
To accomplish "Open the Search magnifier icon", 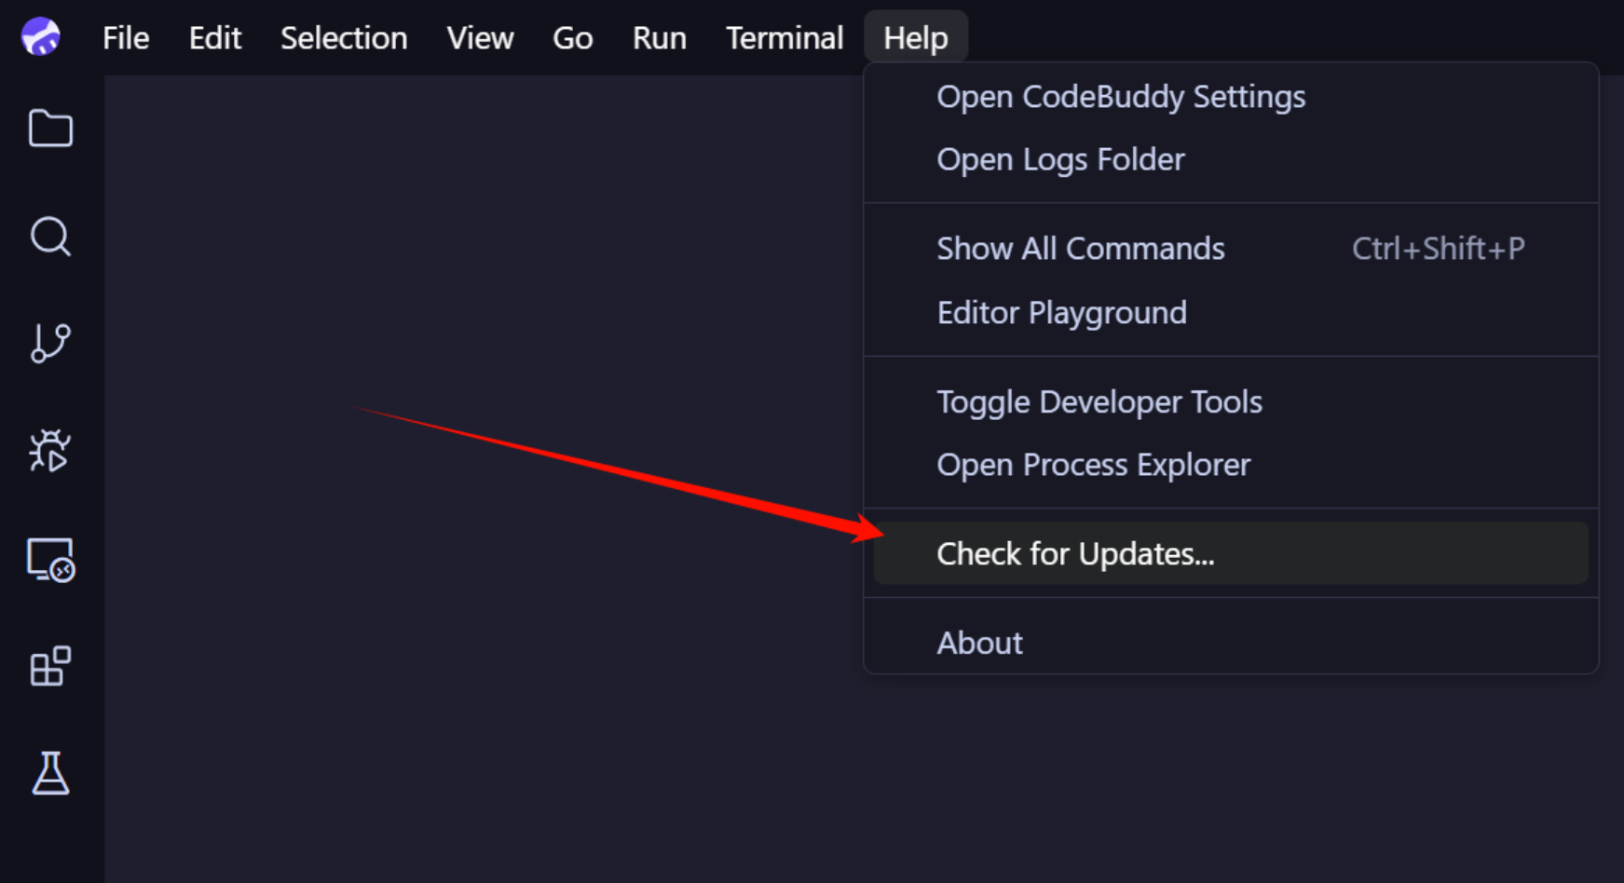I will click(x=50, y=237).
